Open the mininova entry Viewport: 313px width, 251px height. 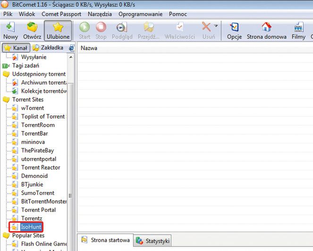[33, 142]
